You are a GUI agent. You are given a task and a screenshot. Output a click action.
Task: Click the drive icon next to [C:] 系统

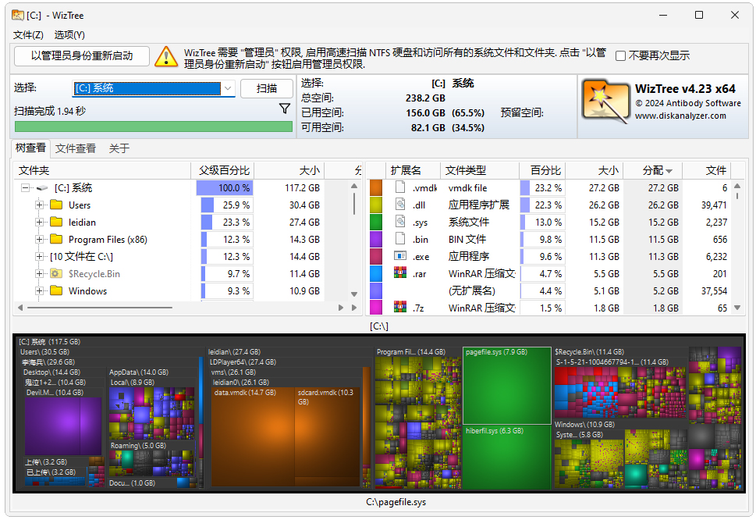pyautogui.click(x=42, y=187)
